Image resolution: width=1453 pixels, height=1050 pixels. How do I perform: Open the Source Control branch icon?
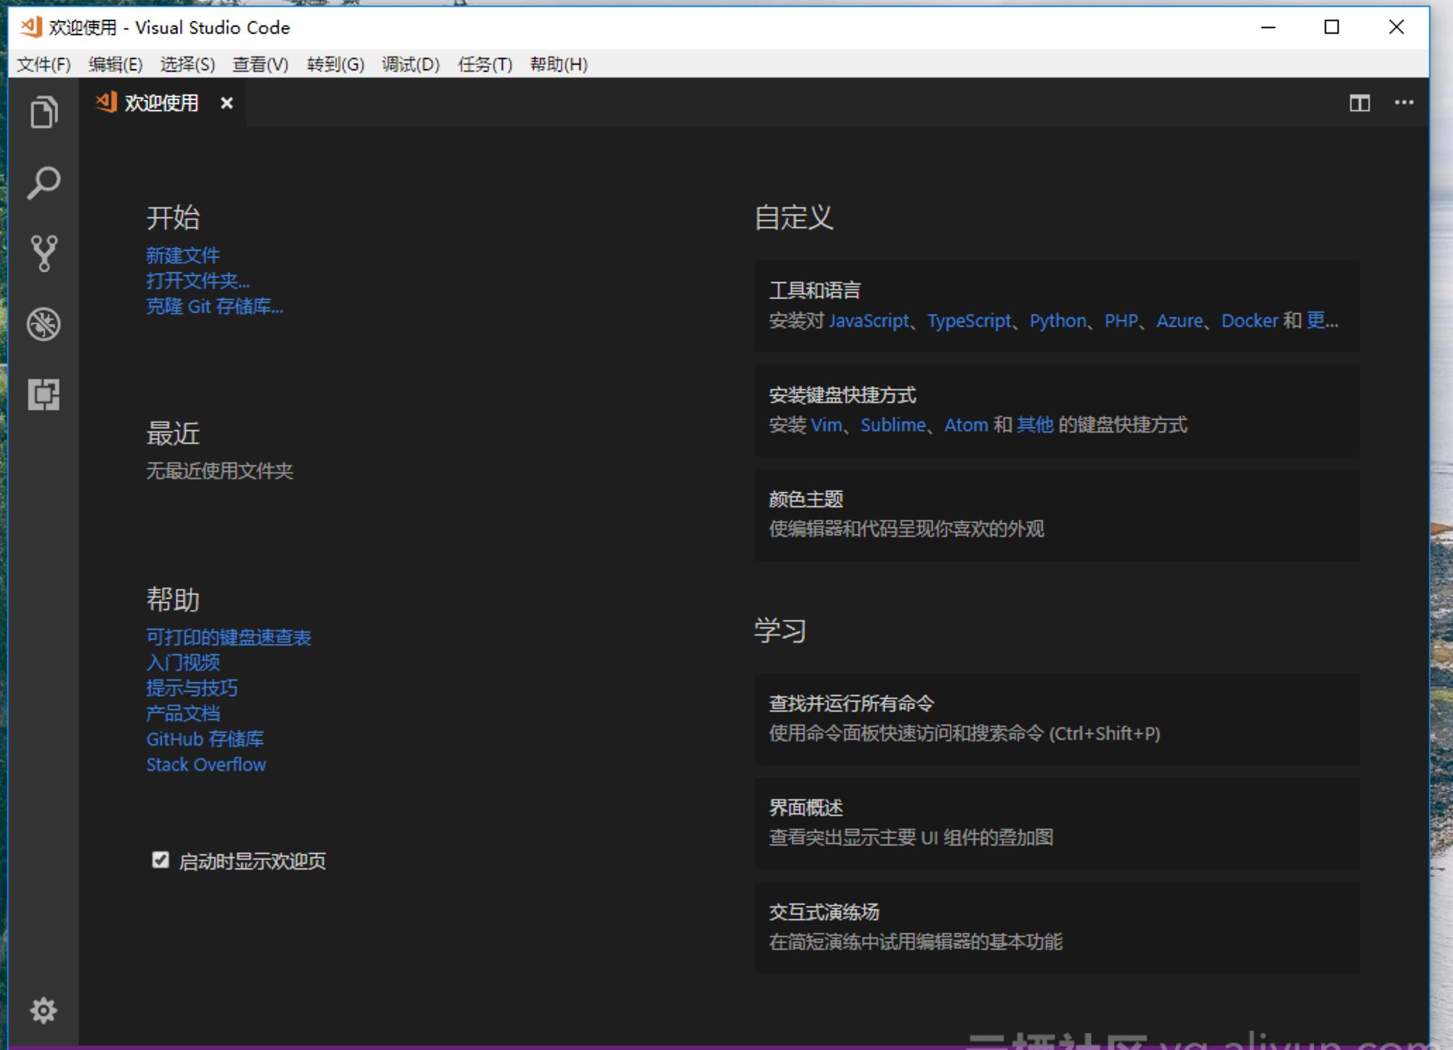[44, 253]
